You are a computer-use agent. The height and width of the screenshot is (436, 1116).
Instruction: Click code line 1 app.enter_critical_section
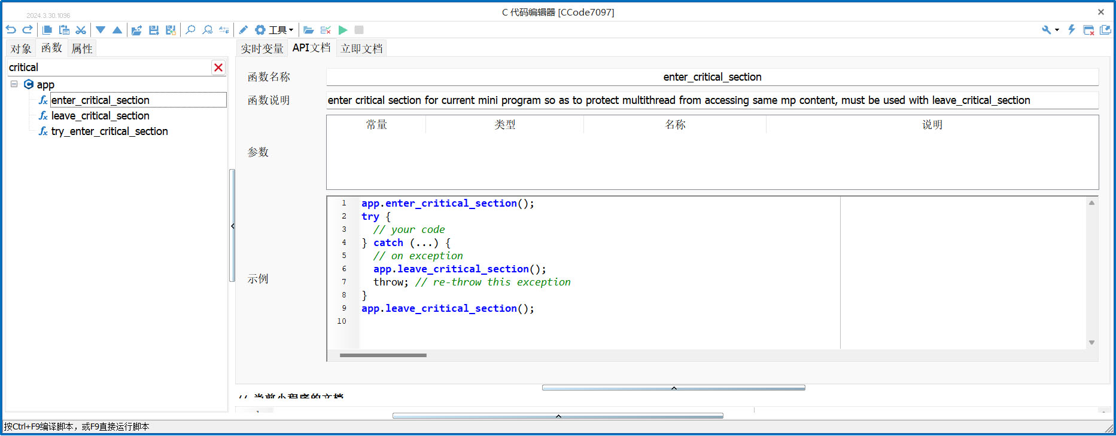(448, 204)
